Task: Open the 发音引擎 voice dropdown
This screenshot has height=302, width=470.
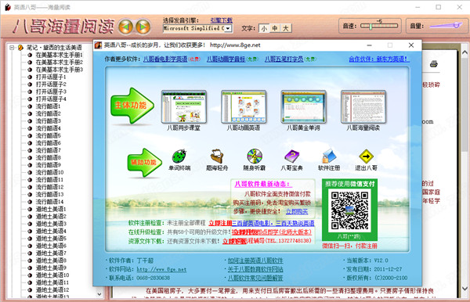Action: tap(228, 28)
